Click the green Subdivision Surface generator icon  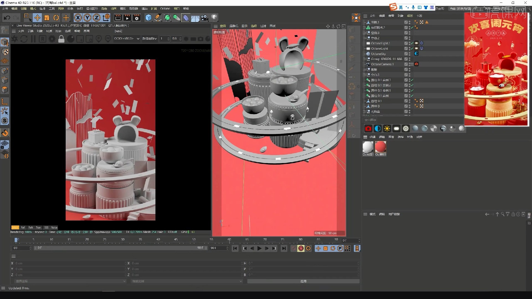(x=167, y=18)
